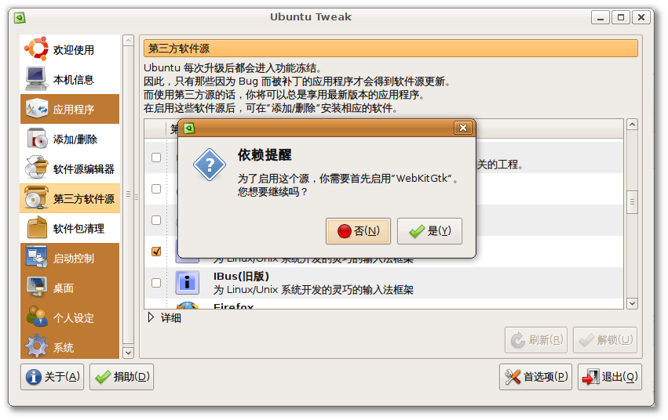Click the 系统 gear icon
The width and height of the screenshot is (668, 420).
click(x=37, y=347)
